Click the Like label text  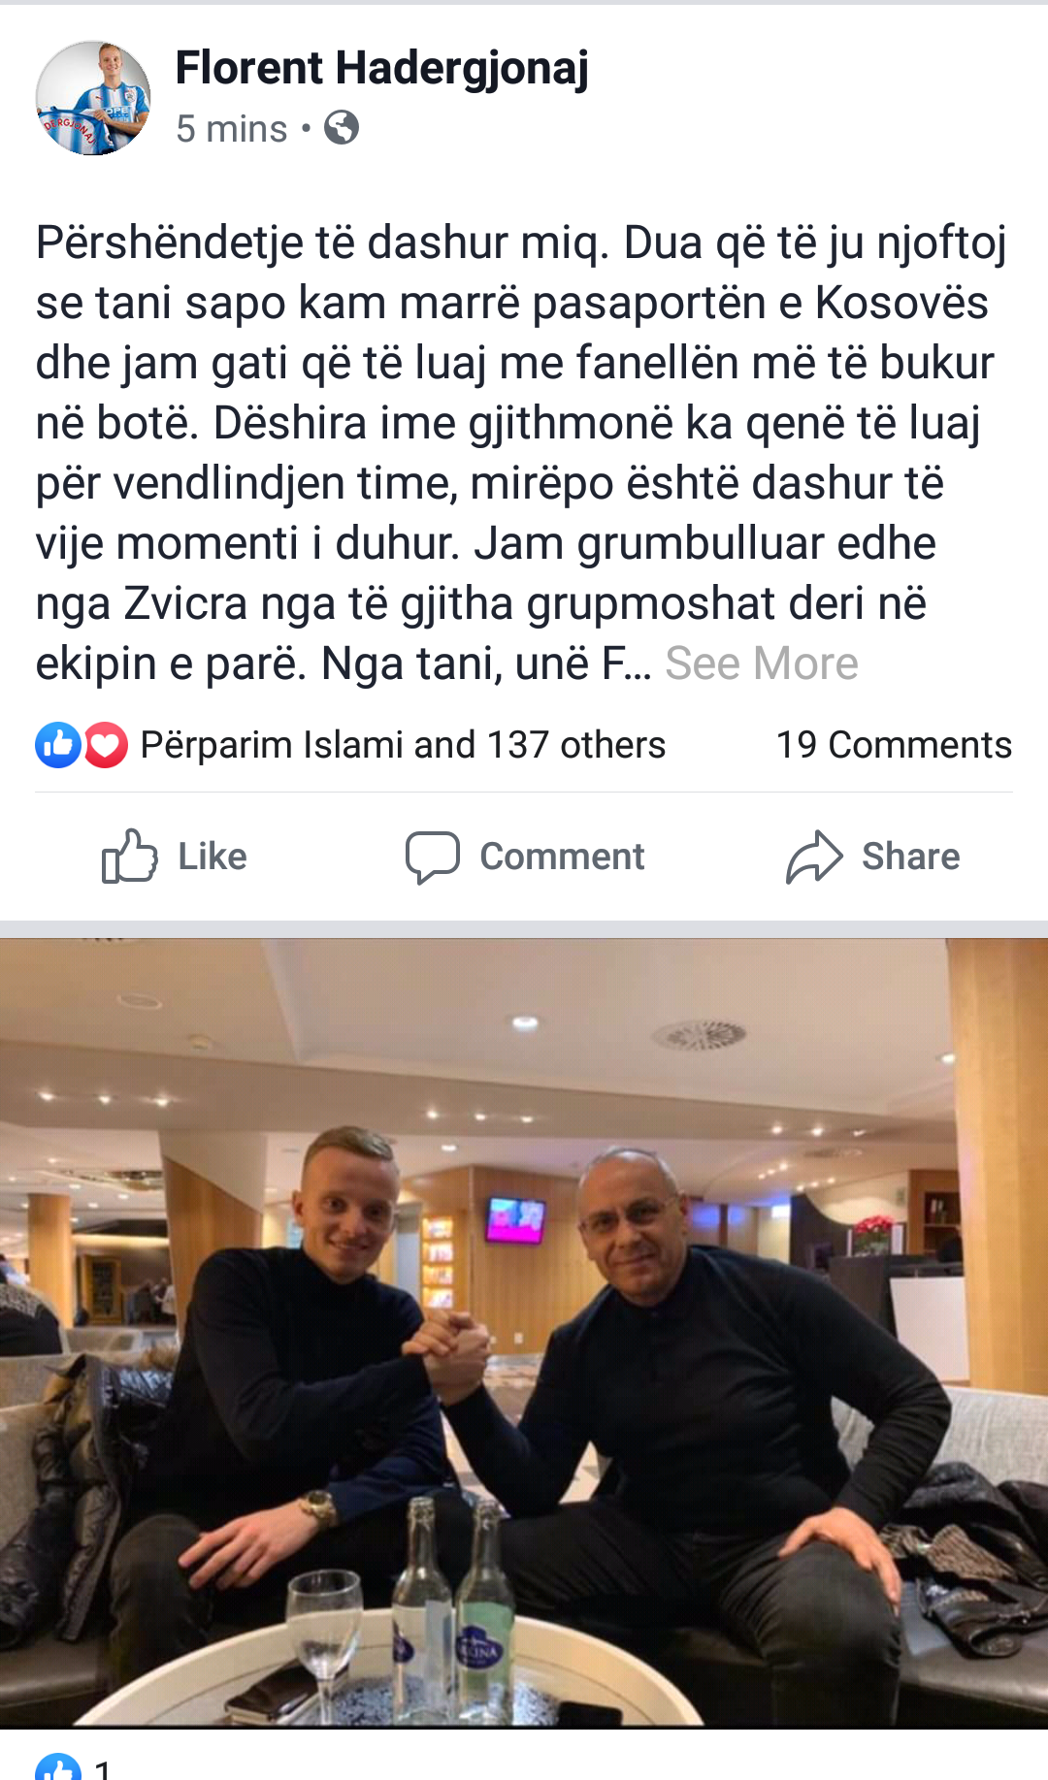[213, 857]
